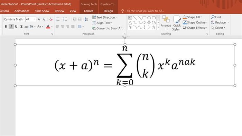Open the Animations tab

(22, 11)
